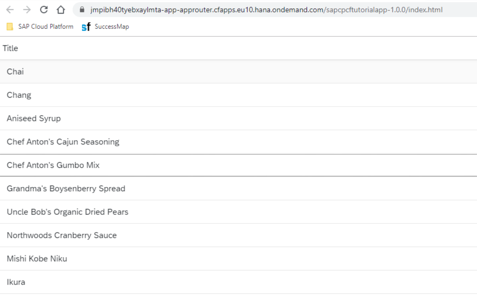
Task: Choose the Mishi Kobe Niku item
Action: [238, 258]
